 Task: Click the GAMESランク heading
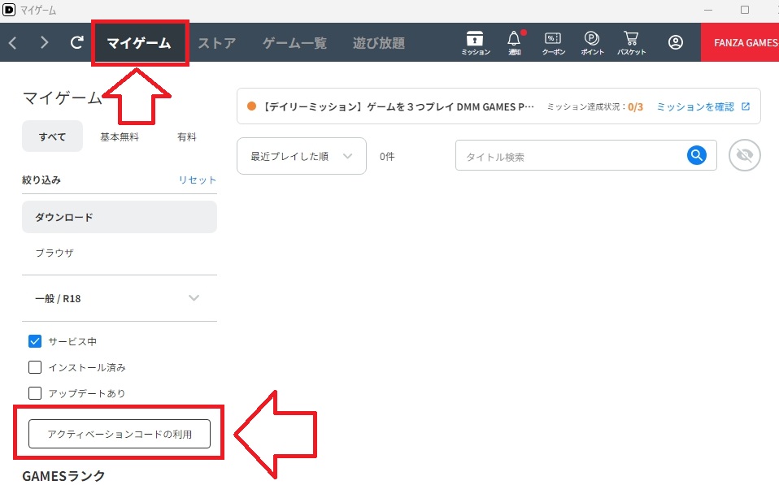(63, 476)
